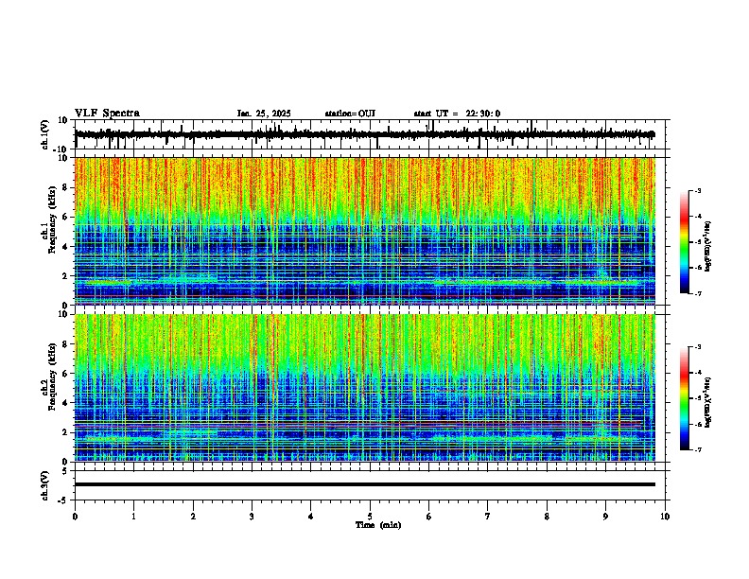This screenshot has height=579, width=749.
Task: Click the "ch.1(V)" axis label
Action: coord(45,134)
